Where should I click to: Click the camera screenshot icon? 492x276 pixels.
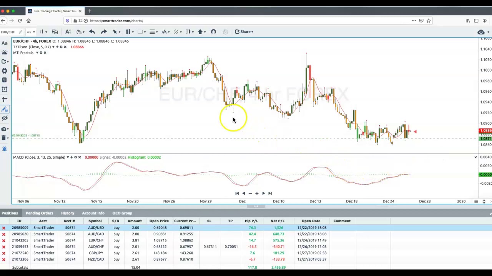pos(5,129)
